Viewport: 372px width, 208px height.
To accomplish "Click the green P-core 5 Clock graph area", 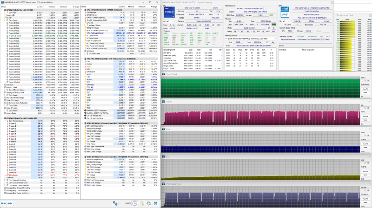I will 260,87.
